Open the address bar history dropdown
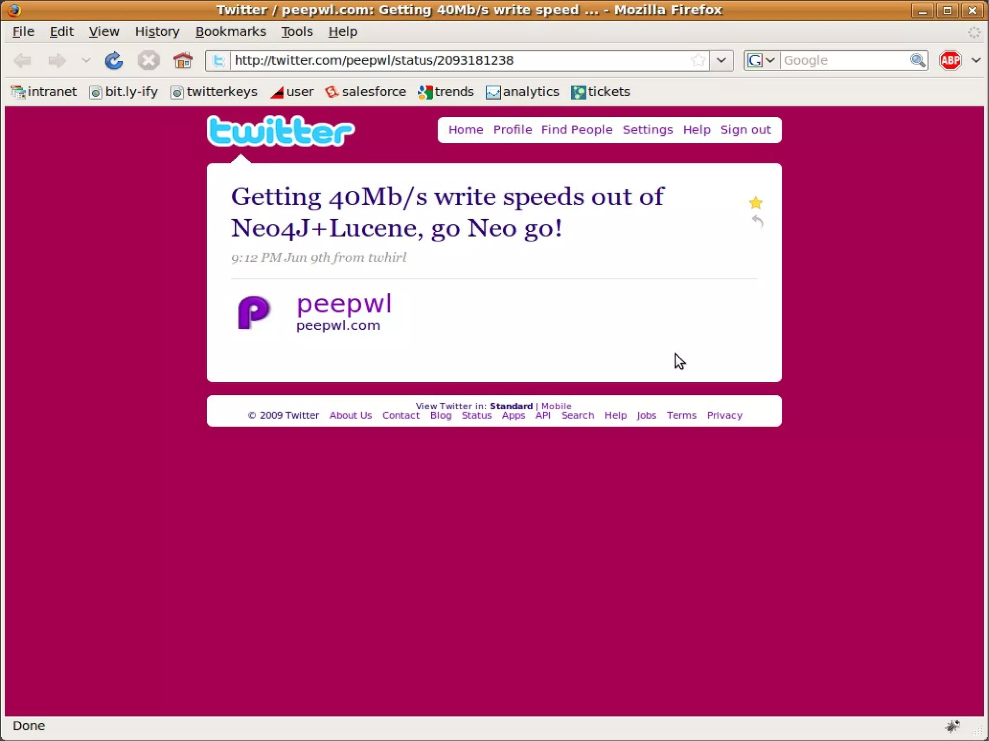This screenshot has height=741, width=989. coord(721,60)
